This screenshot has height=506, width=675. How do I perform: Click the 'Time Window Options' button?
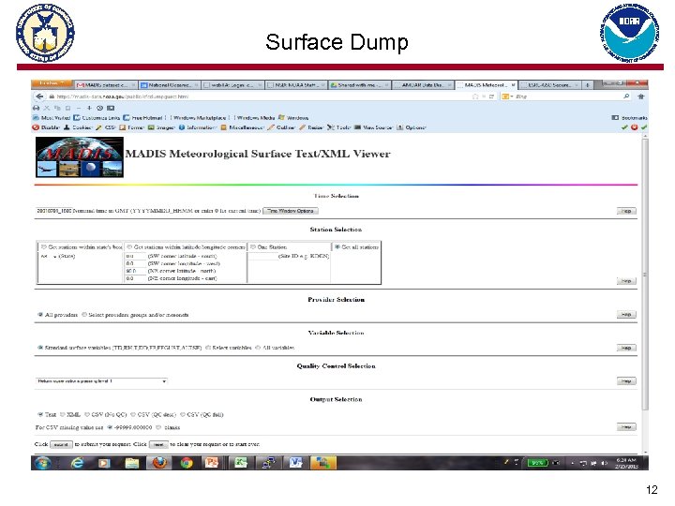[291, 211]
